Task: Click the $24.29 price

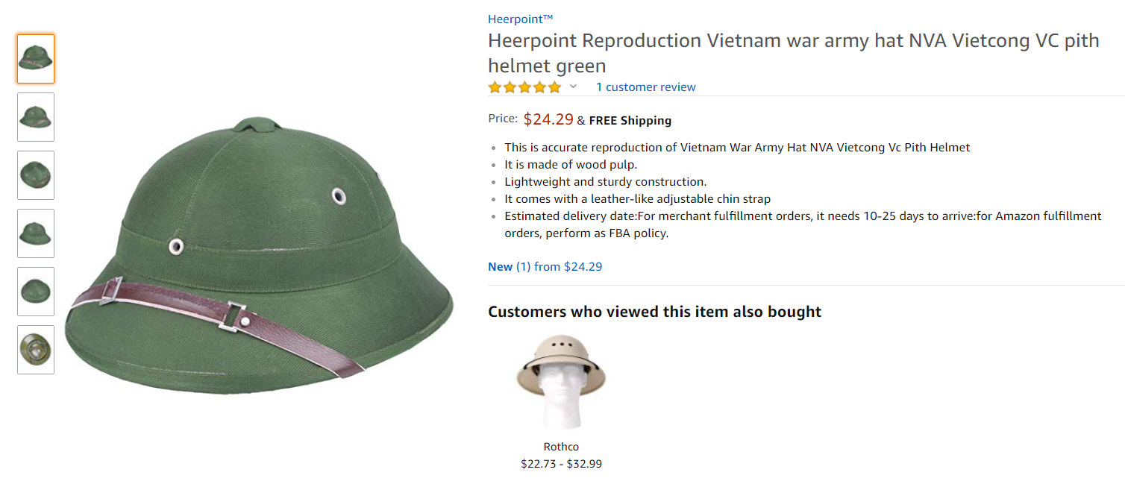Action: 548,119
